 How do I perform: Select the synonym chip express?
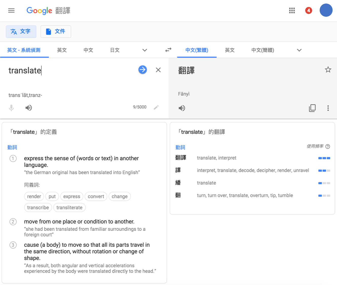click(72, 196)
